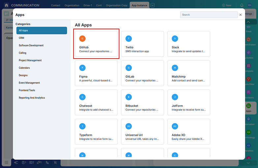Select the Event Management category
Image resolution: width=258 pixels, height=168 pixels.
tap(42, 83)
